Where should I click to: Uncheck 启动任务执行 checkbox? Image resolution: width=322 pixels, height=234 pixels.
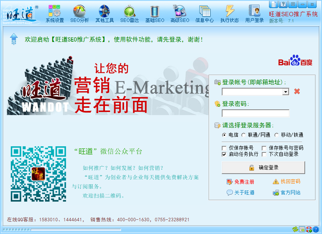(224, 154)
